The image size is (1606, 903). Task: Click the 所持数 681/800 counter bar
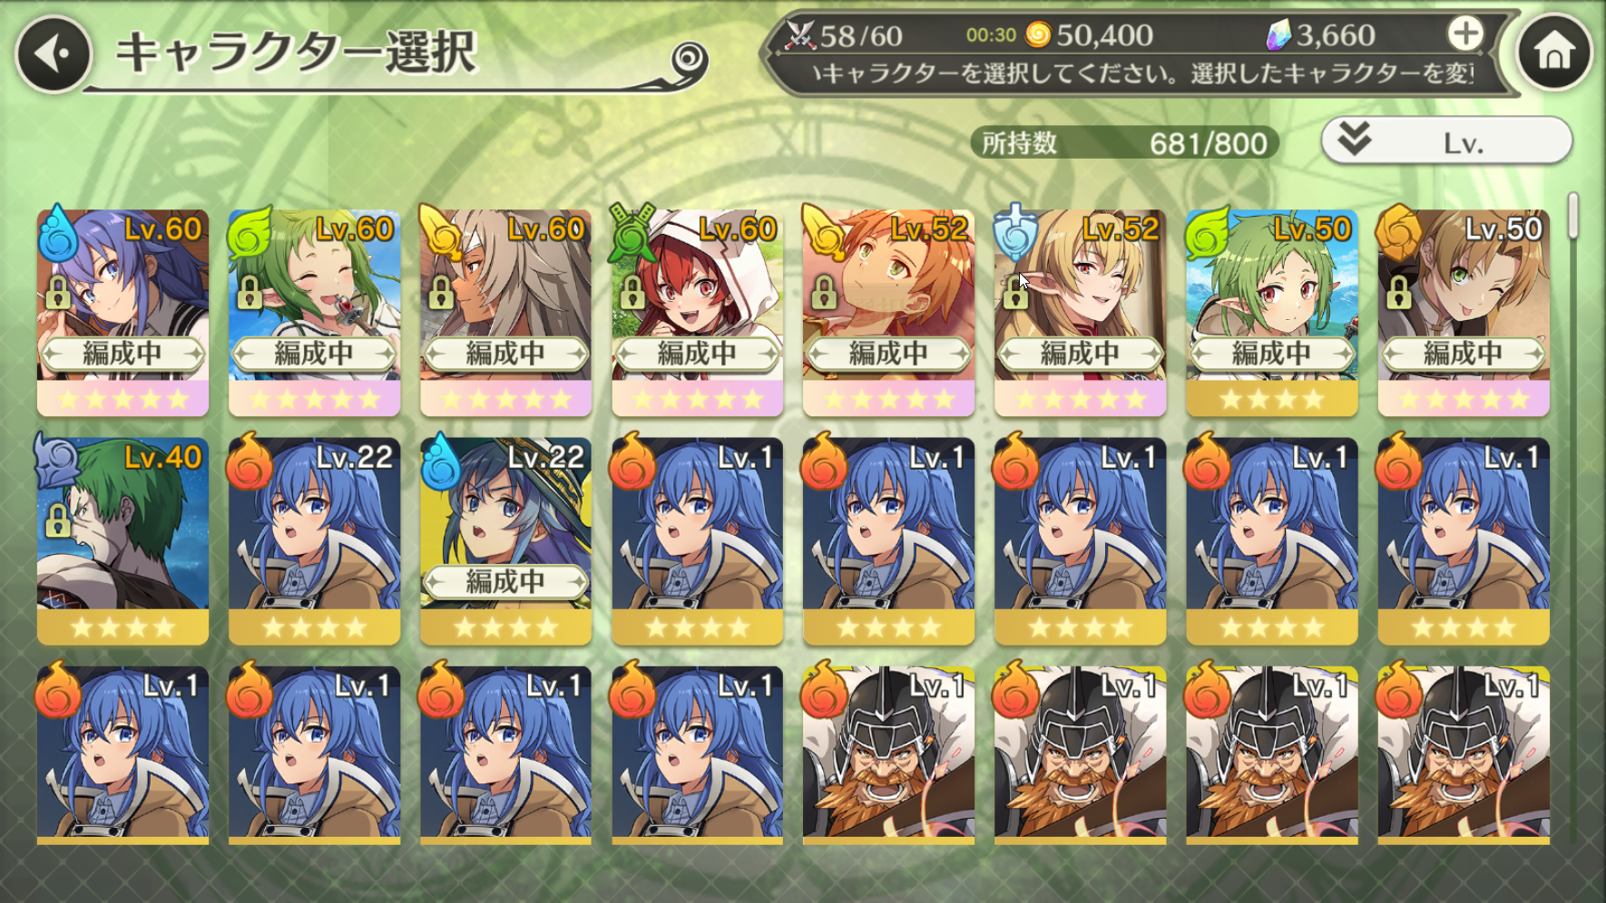point(1124,142)
